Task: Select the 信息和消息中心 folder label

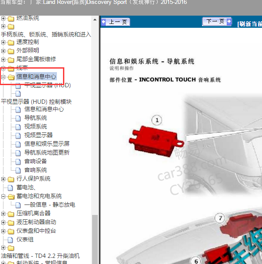Action: pos(36,76)
